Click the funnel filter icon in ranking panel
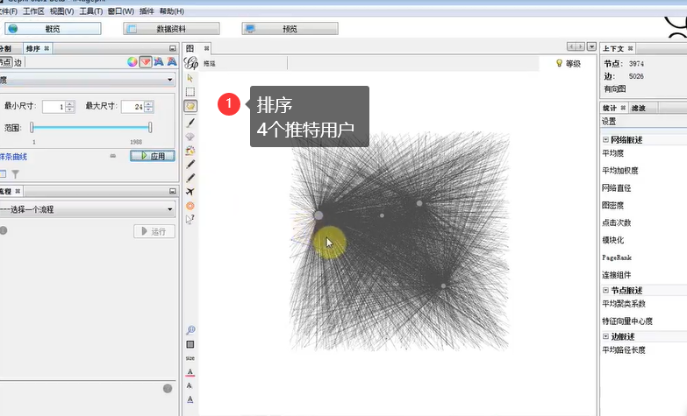Image resolution: width=687 pixels, height=416 pixels. pyautogui.click(x=15, y=174)
